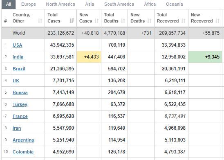This screenshot has width=224, height=160.
Task: Click Russia total recovered 6,618,117
Action: coord(175,92)
